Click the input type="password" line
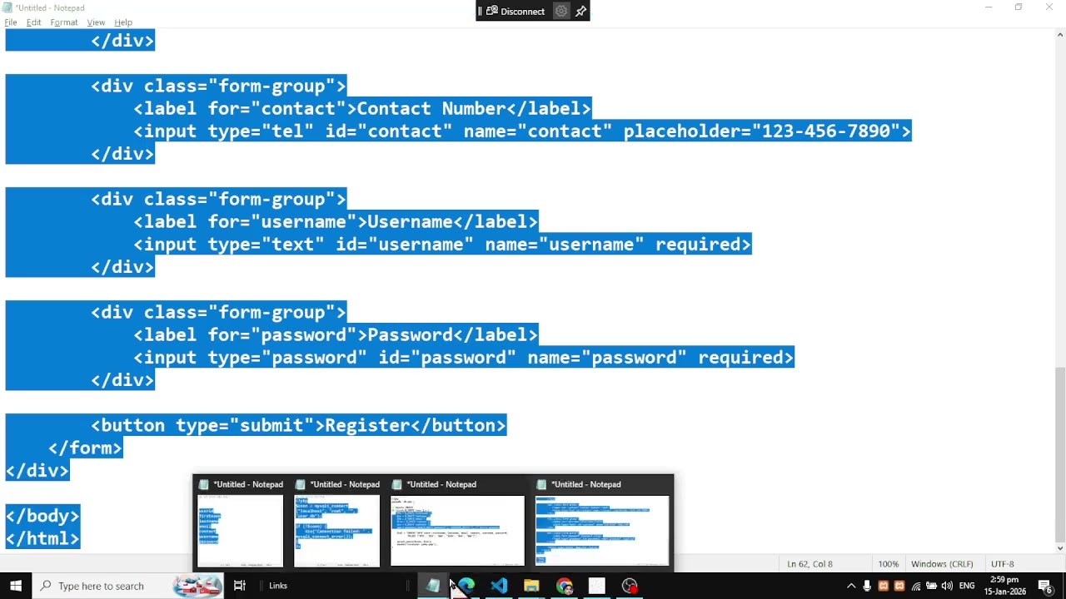This screenshot has height=599, width=1066. coord(464,358)
